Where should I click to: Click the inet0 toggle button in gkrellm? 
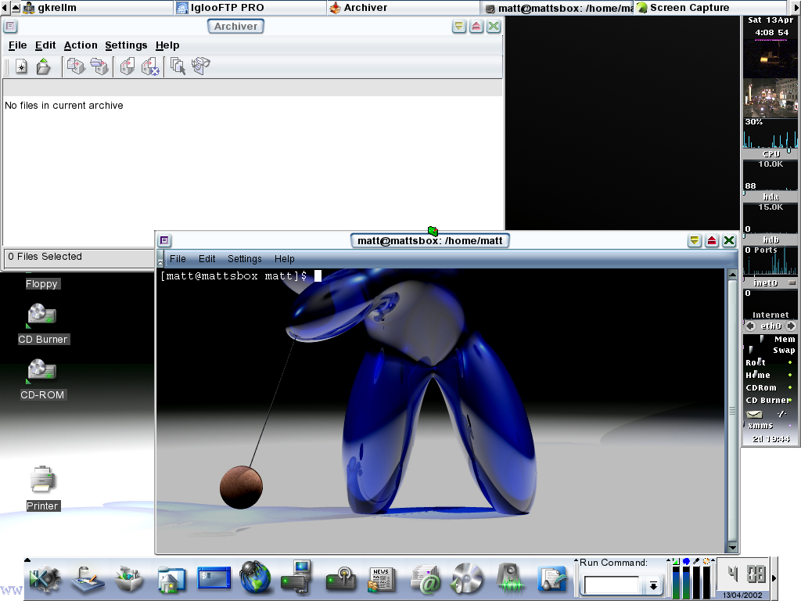point(792,283)
